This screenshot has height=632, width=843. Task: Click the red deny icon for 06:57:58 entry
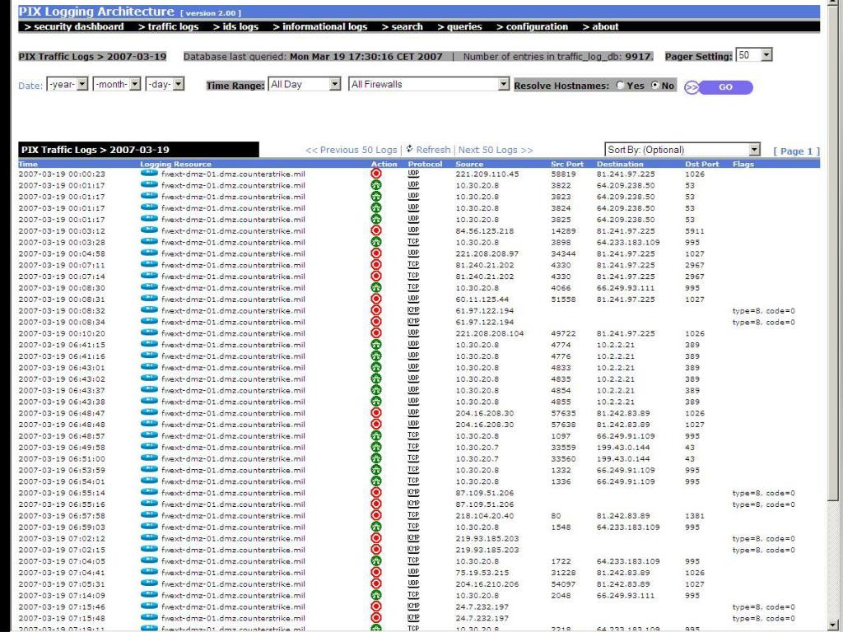click(376, 516)
